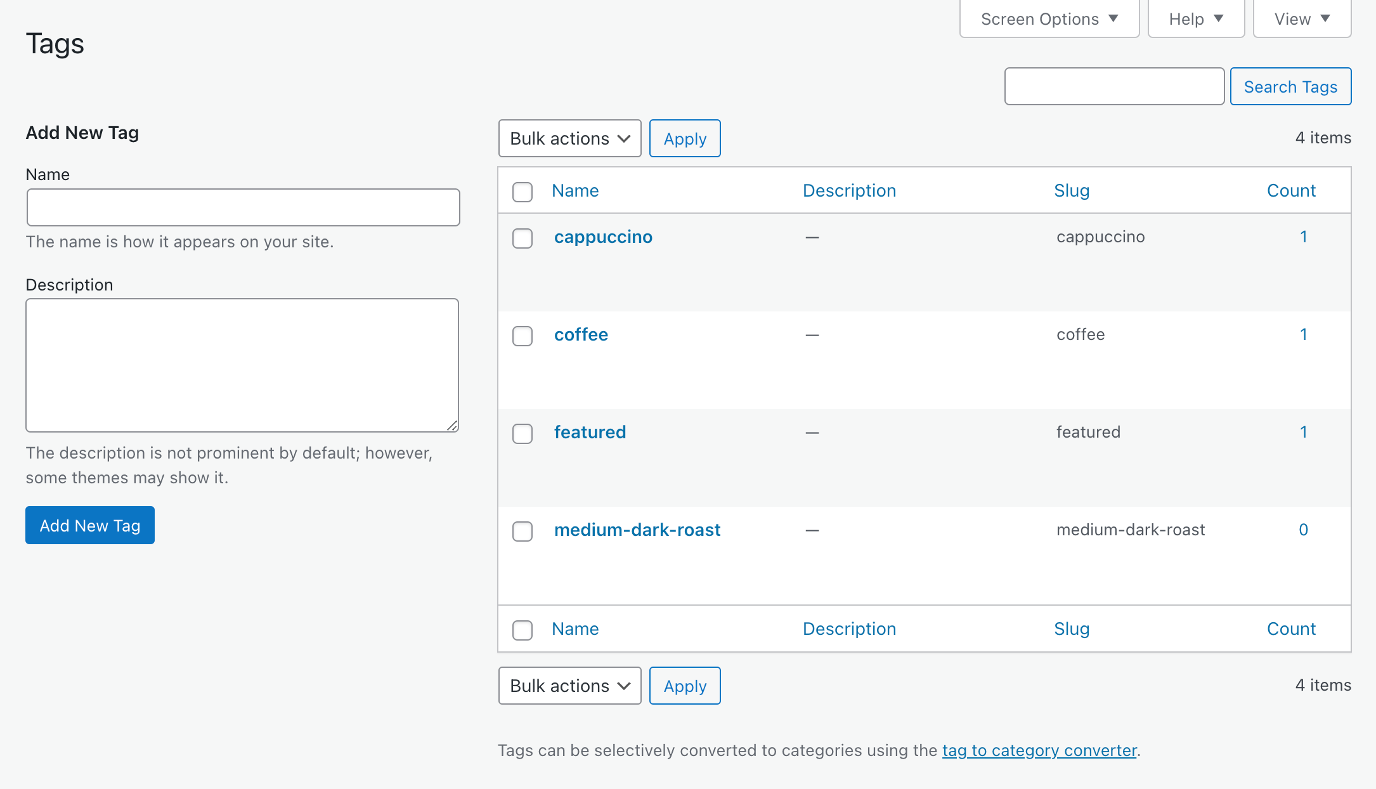Viewport: 1376px width, 789px height.
Task: Select the coffee tag checkbox
Action: [522, 336]
